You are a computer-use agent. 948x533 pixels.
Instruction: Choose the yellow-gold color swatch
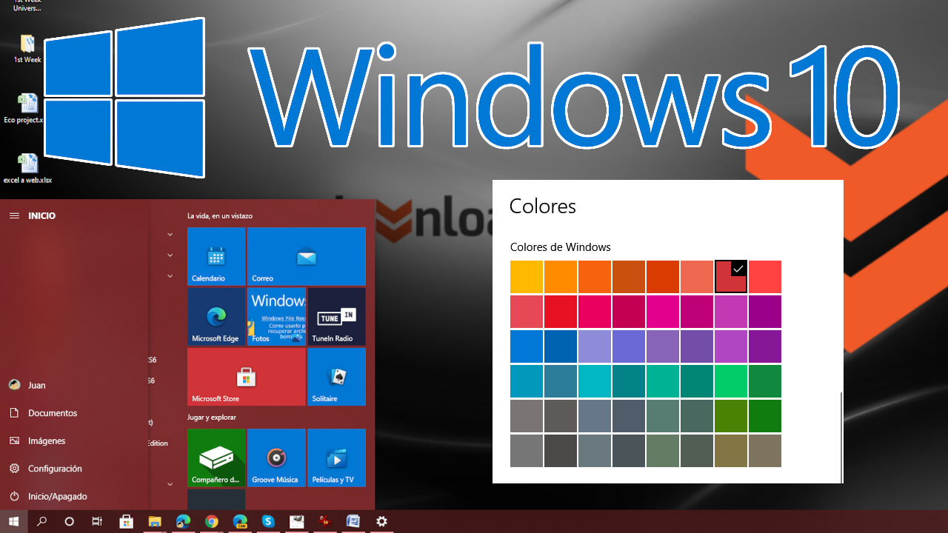[527, 277]
